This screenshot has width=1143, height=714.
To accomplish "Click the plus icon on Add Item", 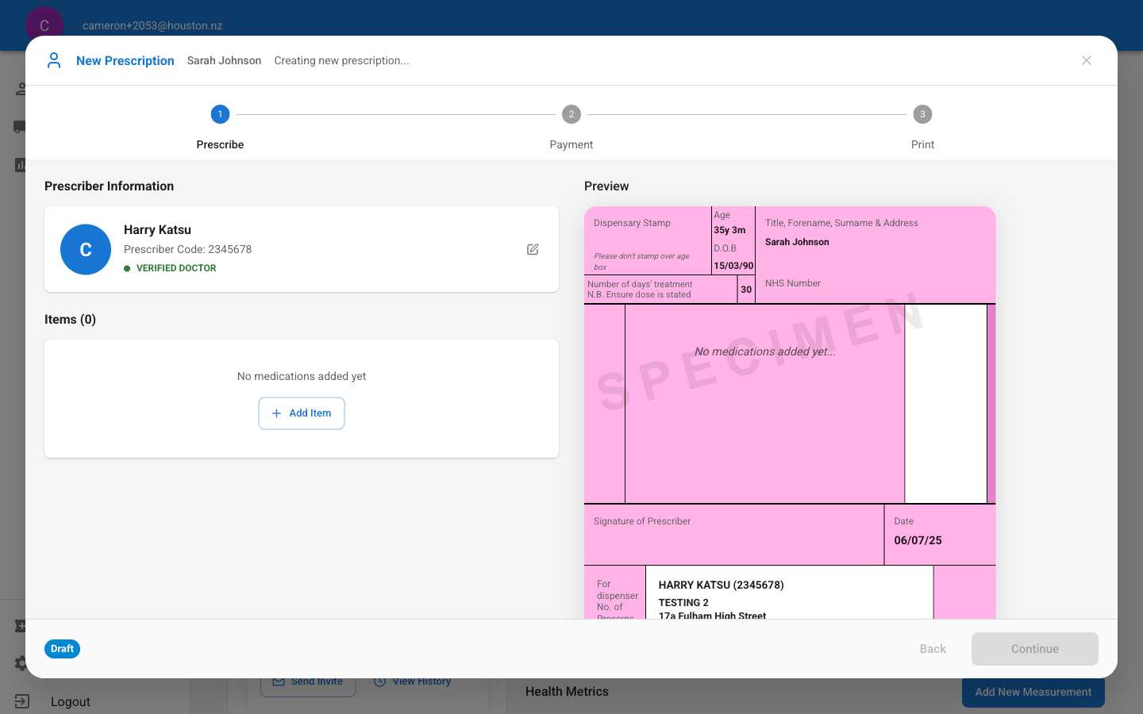I will click(x=276, y=413).
